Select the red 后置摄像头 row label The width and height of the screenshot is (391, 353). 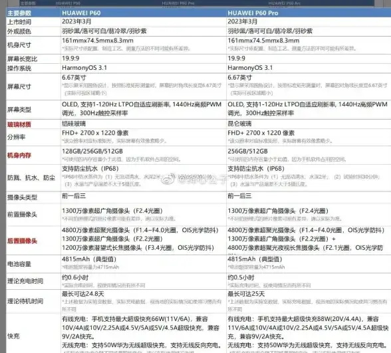22,241
